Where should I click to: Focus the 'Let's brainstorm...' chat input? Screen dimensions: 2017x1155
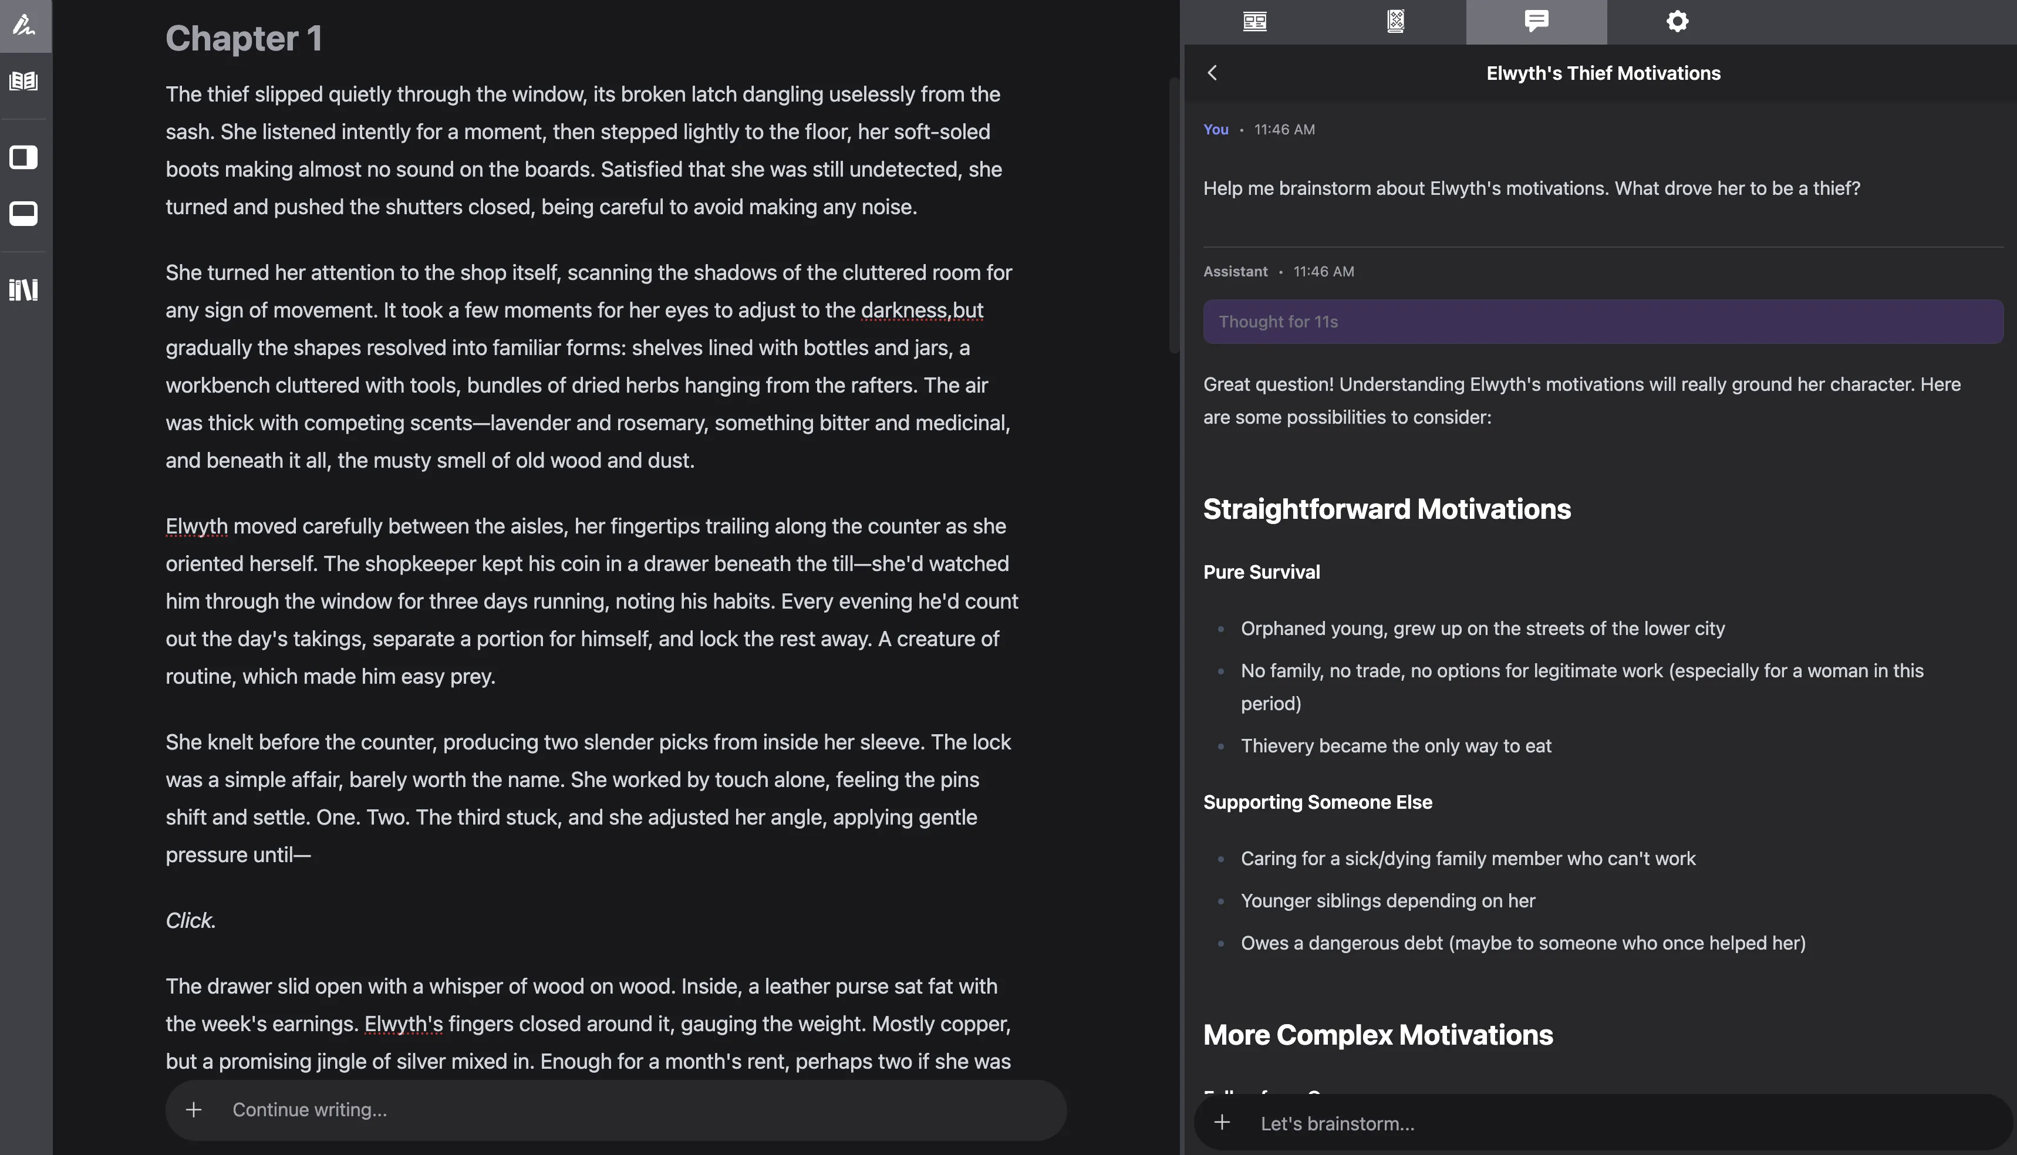(x=1587, y=1123)
